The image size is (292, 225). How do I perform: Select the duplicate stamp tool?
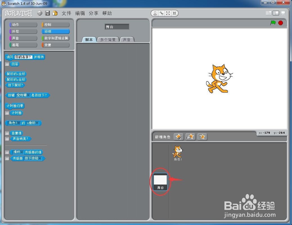(x=155, y=13)
